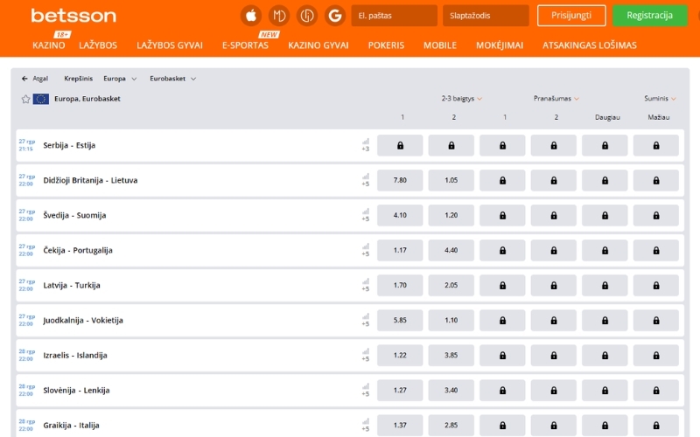Open the Juodkalnija - Vokietija match
The image size is (700, 437).
pyautogui.click(x=82, y=321)
